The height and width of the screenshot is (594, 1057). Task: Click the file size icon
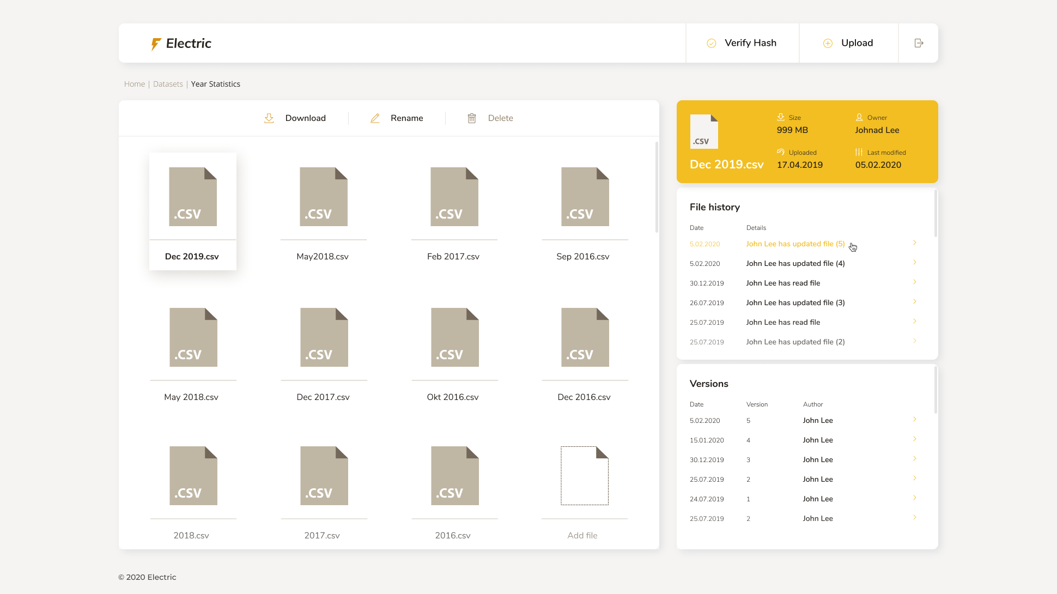(x=780, y=118)
